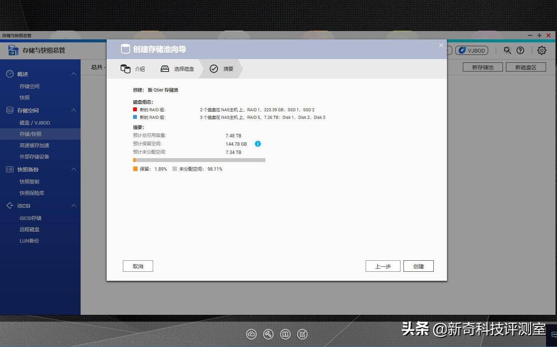The image size is (557, 347).
Task: Click the info icon beside 144.78 GB
Action: 258,144
